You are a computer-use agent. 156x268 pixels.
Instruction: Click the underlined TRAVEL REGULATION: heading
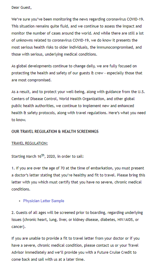(x=30, y=143)
